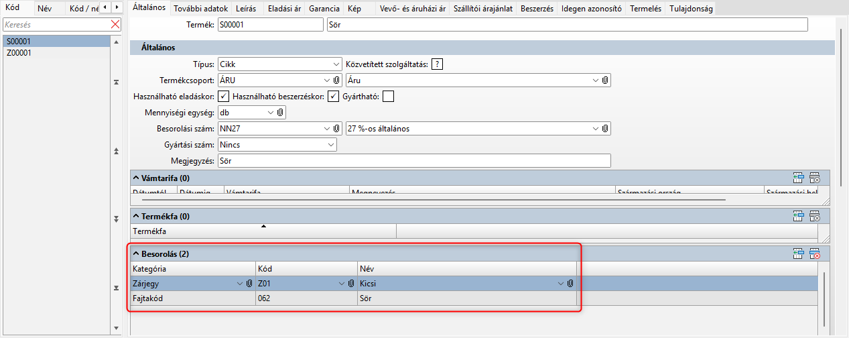Click the paperclip after 27 %-os általános
Viewport: 849px width, 338px height.
click(x=604, y=128)
